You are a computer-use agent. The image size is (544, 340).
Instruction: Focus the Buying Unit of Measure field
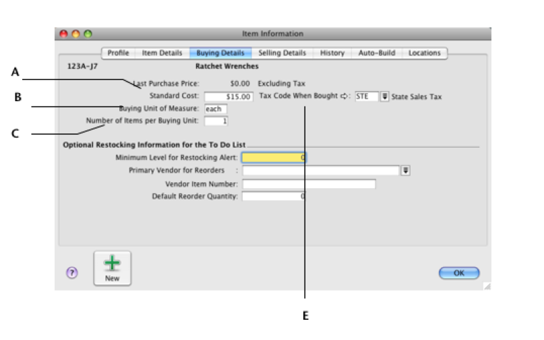click(x=216, y=109)
